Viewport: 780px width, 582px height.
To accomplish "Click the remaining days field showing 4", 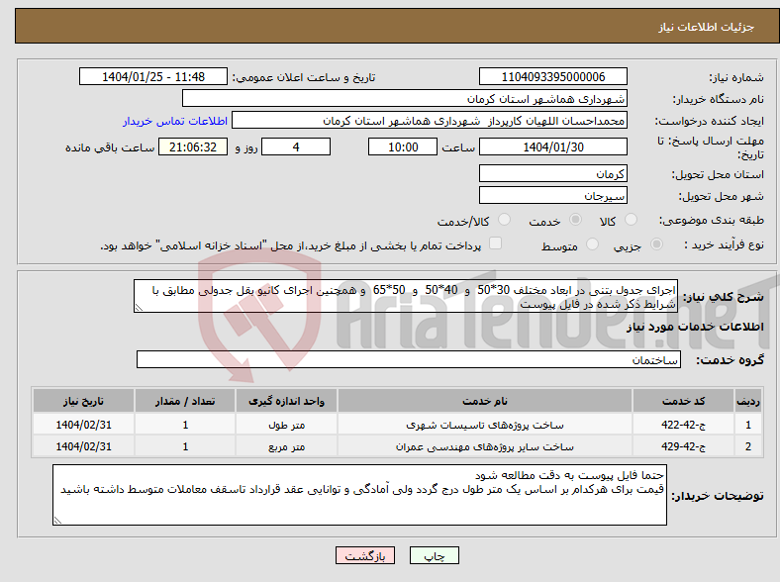I will [296, 146].
